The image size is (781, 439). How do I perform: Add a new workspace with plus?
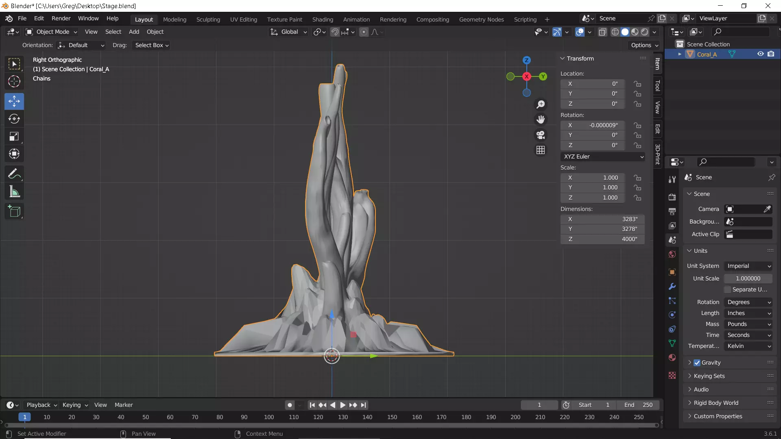point(547,20)
